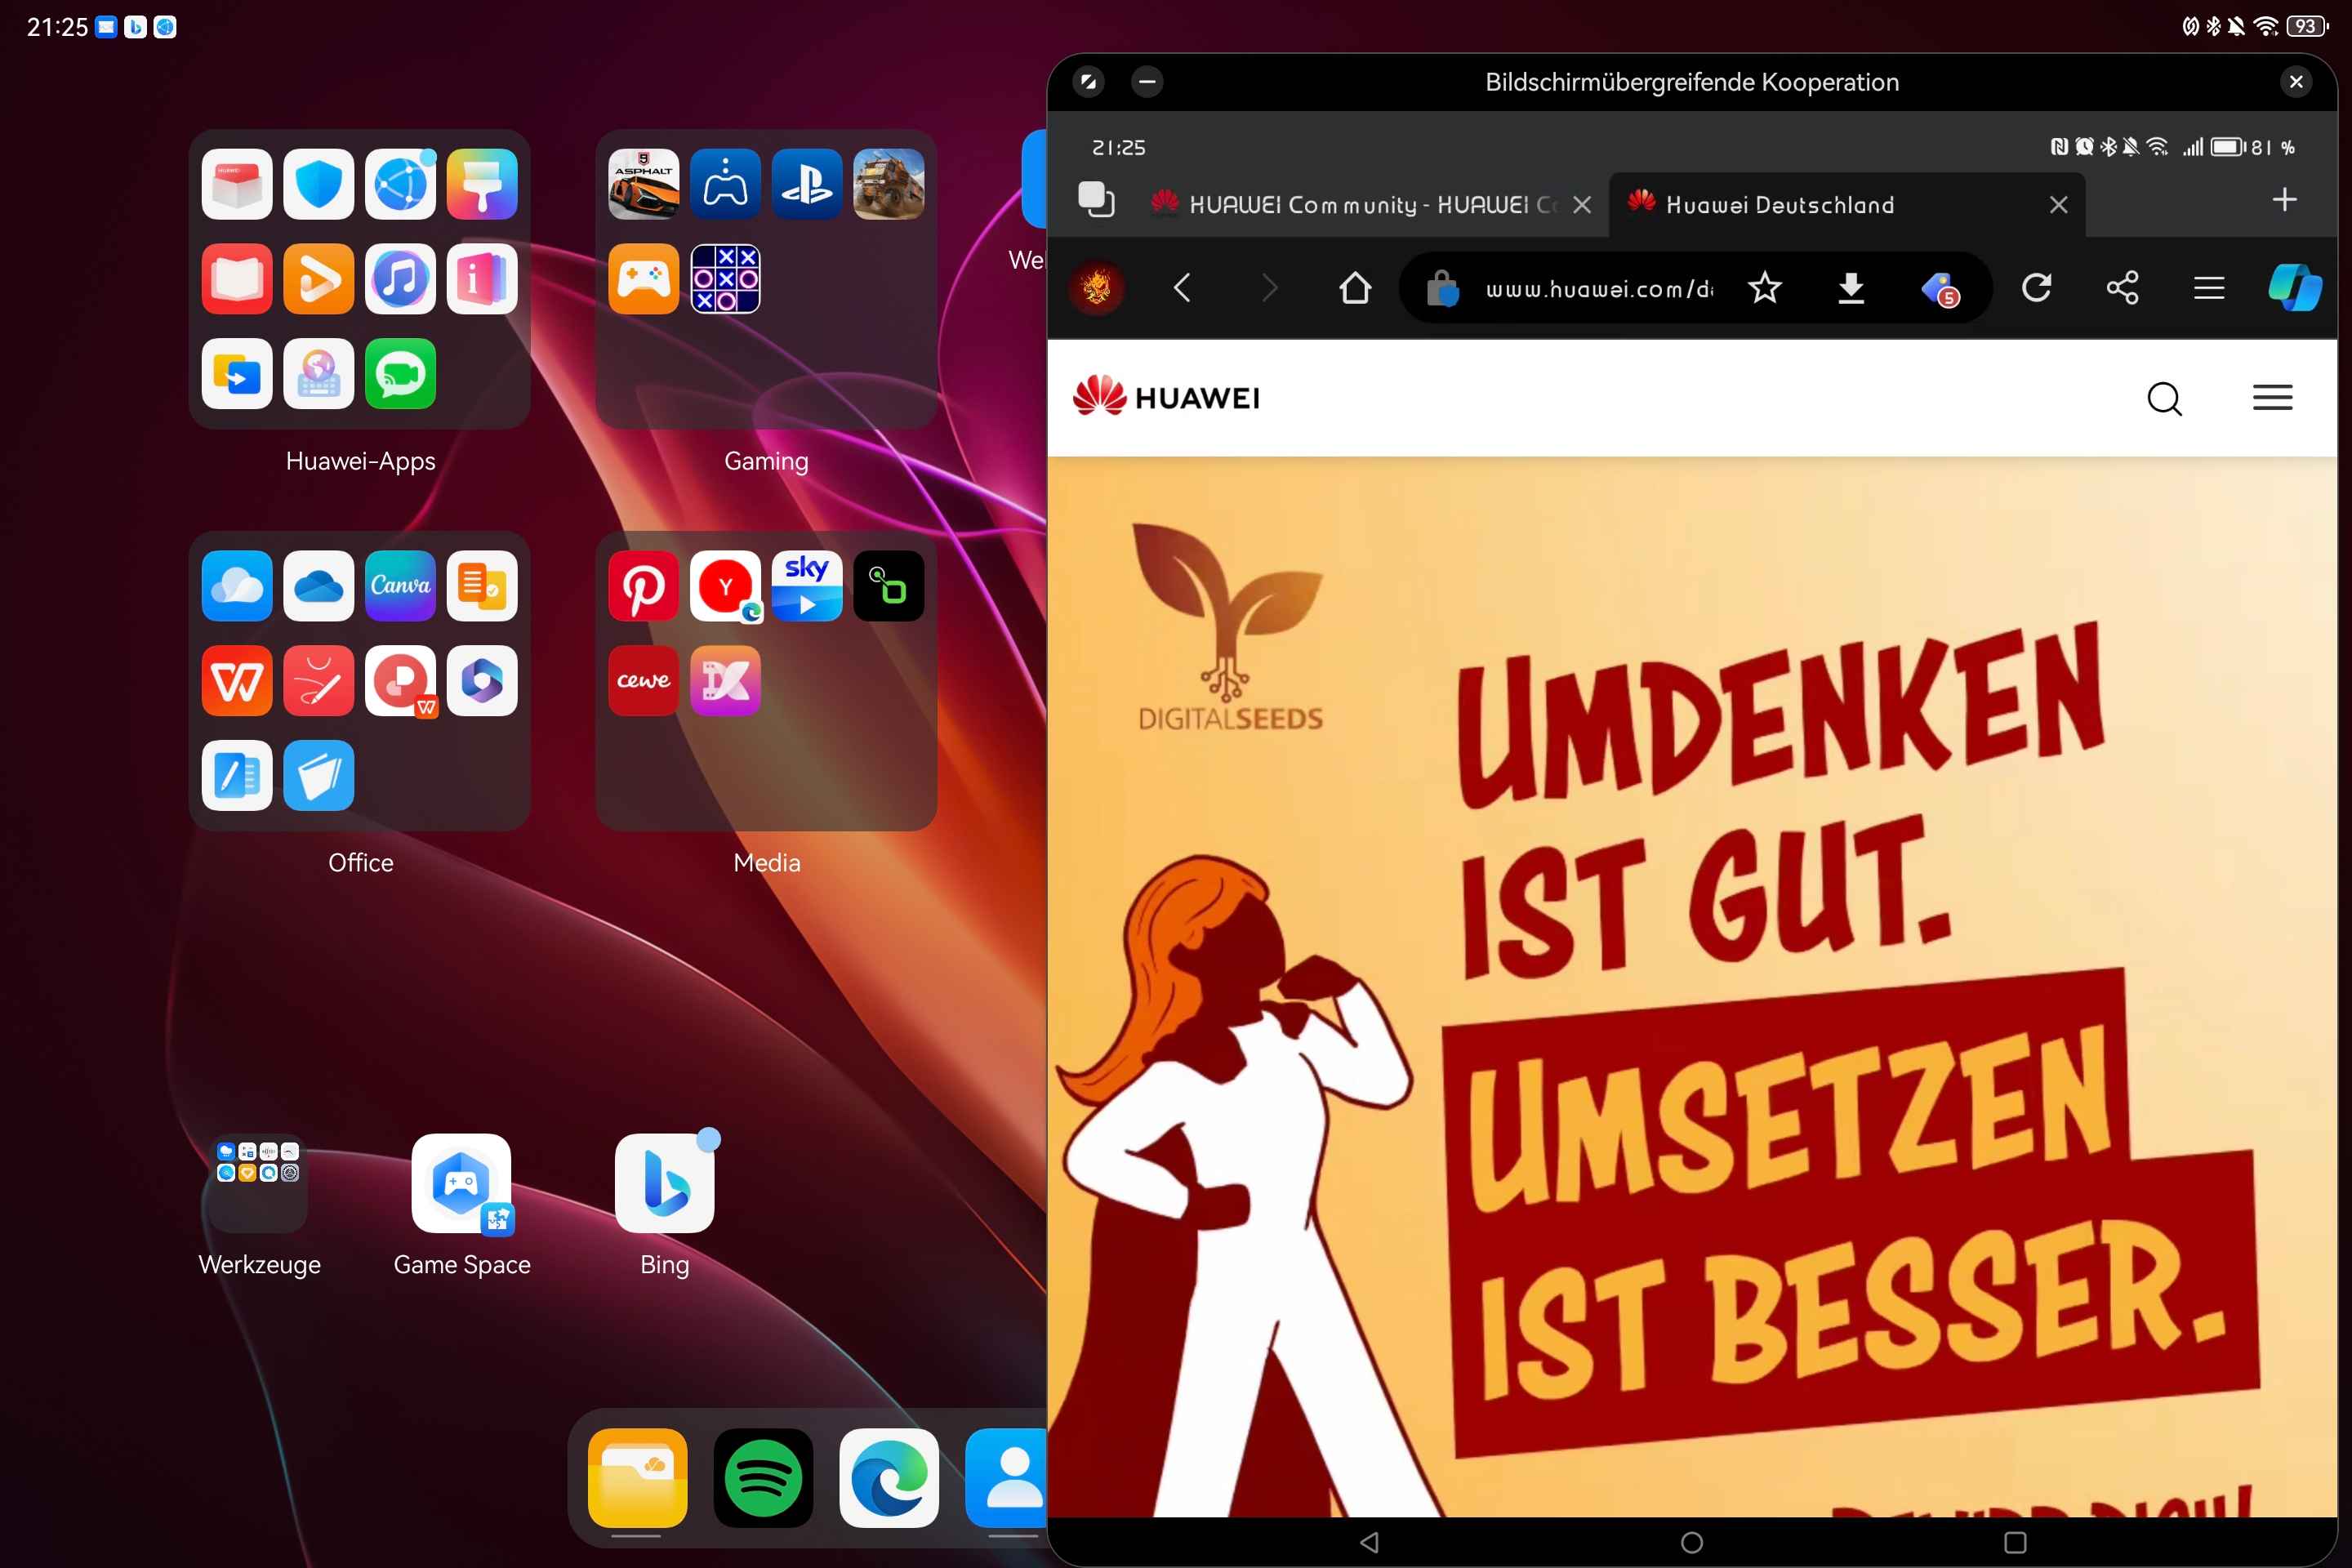Screen dimensions: 2352x1568
Task: Bookmark the page with the star icon
Action: point(1764,288)
